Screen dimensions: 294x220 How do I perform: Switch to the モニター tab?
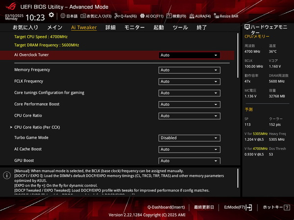point(134,27)
